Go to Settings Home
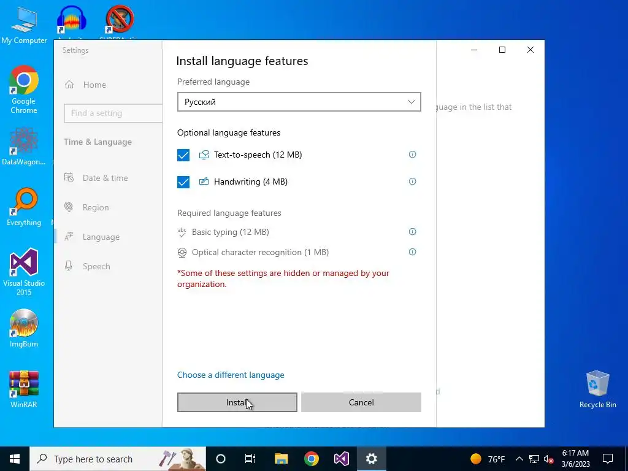Viewport: 628px width, 471px height. (94, 85)
